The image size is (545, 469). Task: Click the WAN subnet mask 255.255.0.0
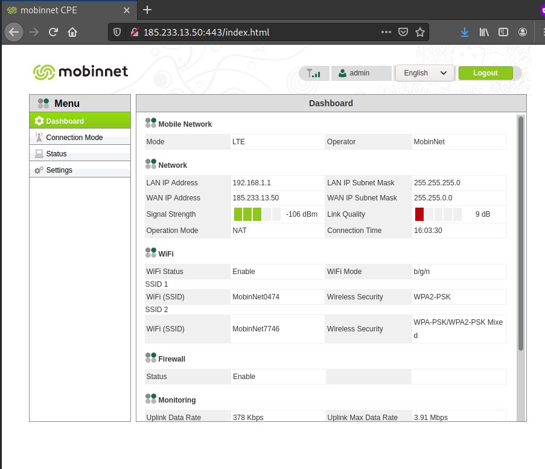433,198
